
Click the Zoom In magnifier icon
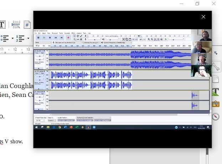(x=149, y=39)
